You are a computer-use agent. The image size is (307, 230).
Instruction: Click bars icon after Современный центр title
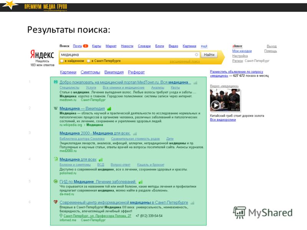point(193,203)
